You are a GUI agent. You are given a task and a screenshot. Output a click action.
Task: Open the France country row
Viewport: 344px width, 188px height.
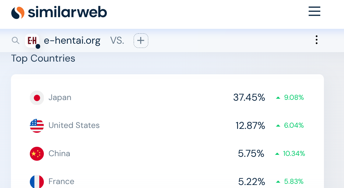[167, 181]
